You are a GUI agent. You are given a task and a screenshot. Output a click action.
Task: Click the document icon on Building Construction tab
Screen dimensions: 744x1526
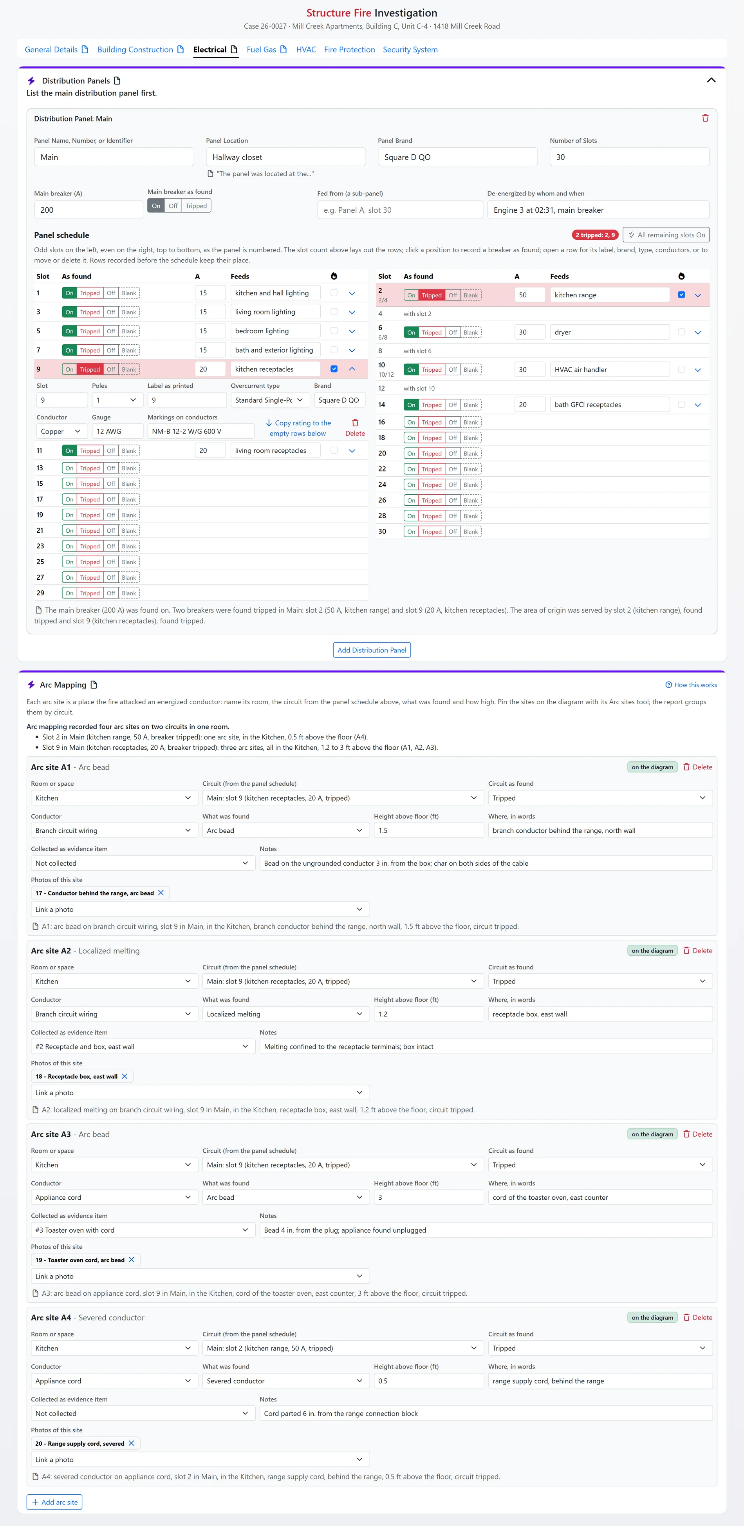(181, 50)
